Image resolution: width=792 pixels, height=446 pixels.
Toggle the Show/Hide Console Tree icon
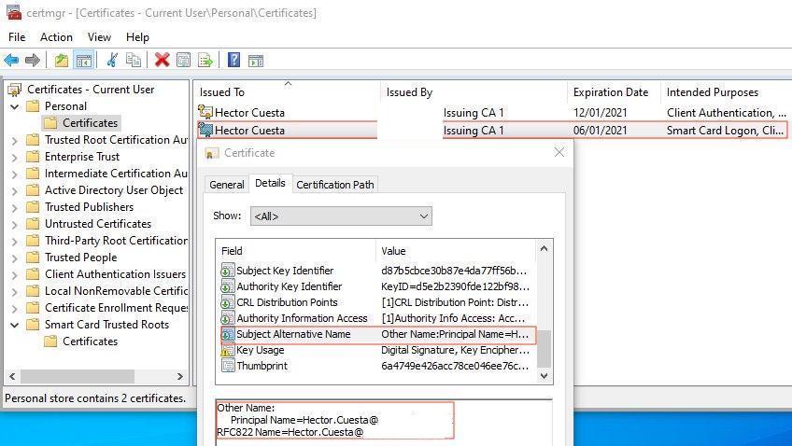[83, 61]
